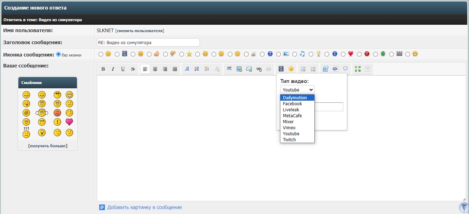Click the message title input field
469x214 pixels.
click(148, 42)
